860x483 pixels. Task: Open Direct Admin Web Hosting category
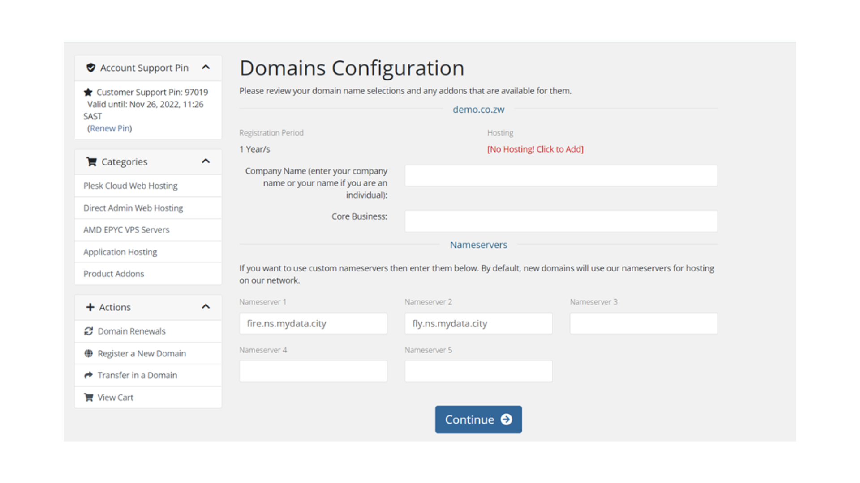coord(148,208)
